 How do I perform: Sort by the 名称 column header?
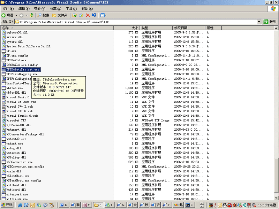pos(57,28)
